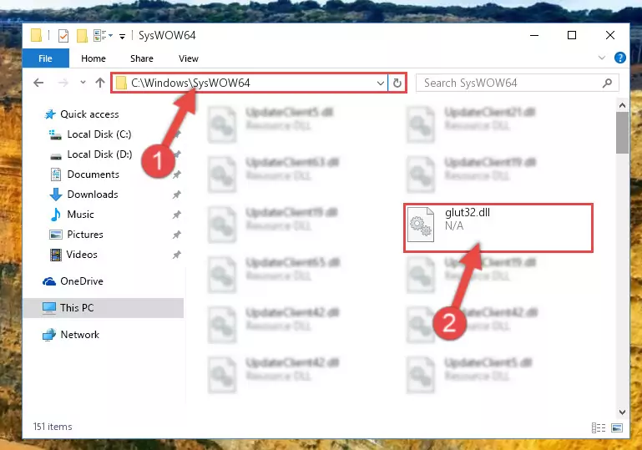The height and width of the screenshot is (450, 642).
Task: Open the View ribbon tab
Action: pyautogui.click(x=189, y=58)
